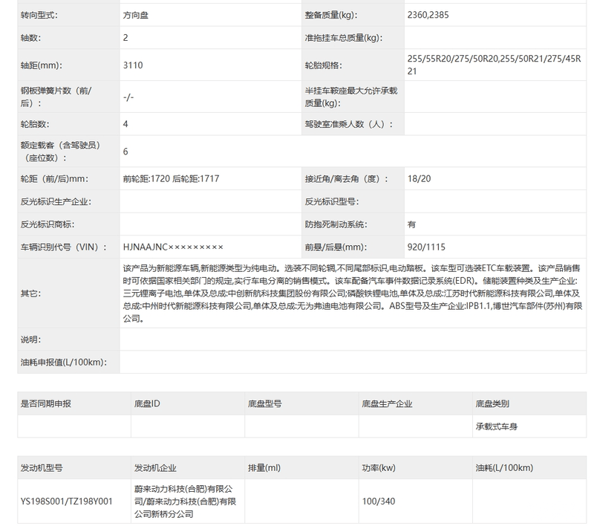Click the 是否同期申报 column header
594x529 pixels.
click(46, 403)
